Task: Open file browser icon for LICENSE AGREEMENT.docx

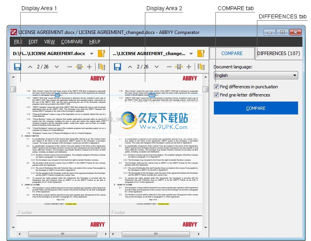Action: click(x=101, y=54)
